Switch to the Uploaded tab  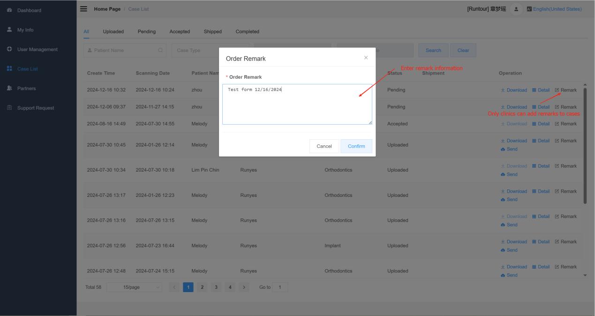113,31
